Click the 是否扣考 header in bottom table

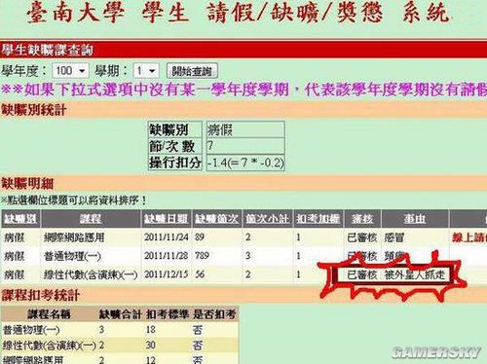(x=214, y=314)
